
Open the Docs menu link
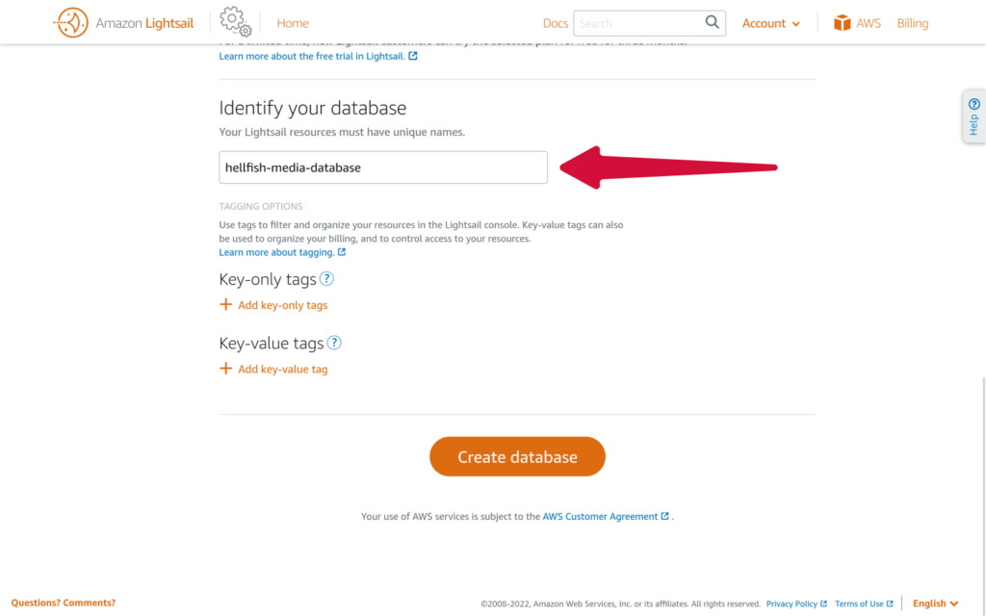click(x=556, y=23)
